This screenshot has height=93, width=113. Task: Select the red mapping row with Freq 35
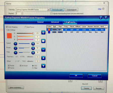(x=76, y=30)
